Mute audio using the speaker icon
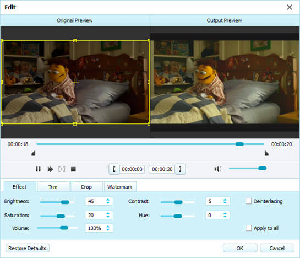The height and width of the screenshot is (258, 300). coord(218,169)
